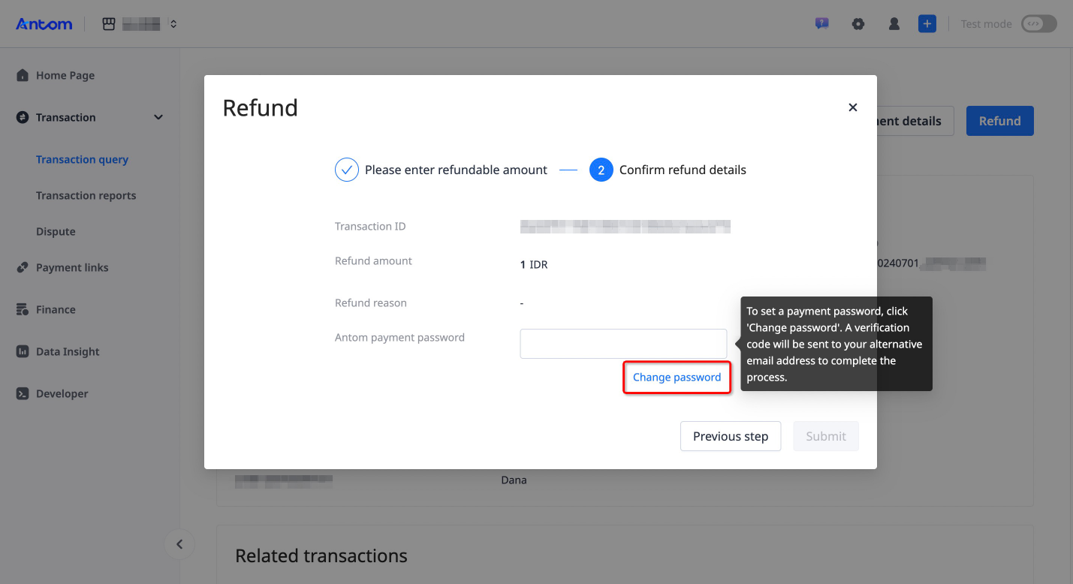Open the Home Page icon in sidebar
The height and width of the screenshot is (584, 1073).
(22, 75)
